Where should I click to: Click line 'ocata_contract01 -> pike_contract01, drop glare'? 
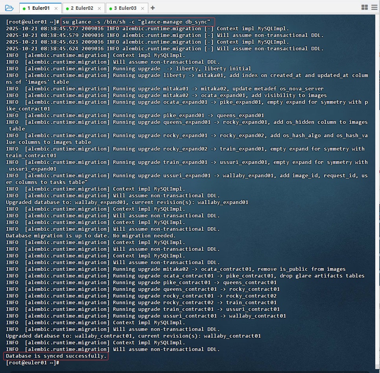185,276
